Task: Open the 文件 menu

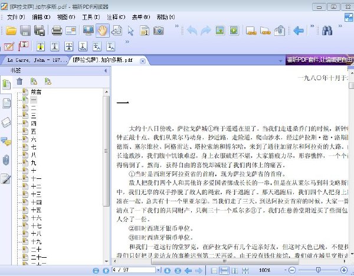Action: tap(16, 17)
